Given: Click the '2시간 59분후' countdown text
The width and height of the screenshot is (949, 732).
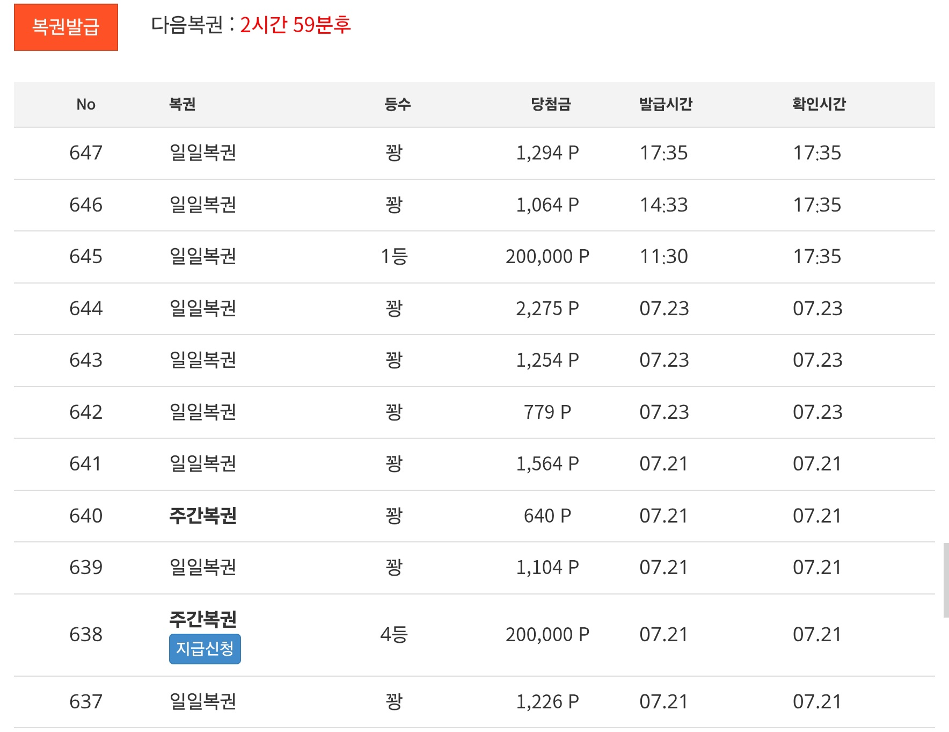Looking at the screenshot, I should tap(295, 25).
